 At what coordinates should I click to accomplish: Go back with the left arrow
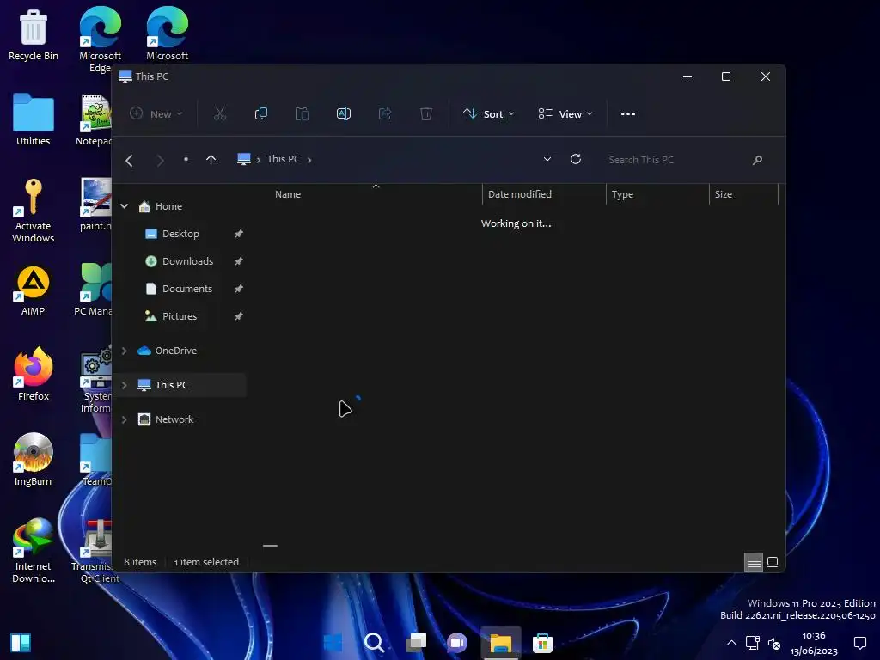129,161
